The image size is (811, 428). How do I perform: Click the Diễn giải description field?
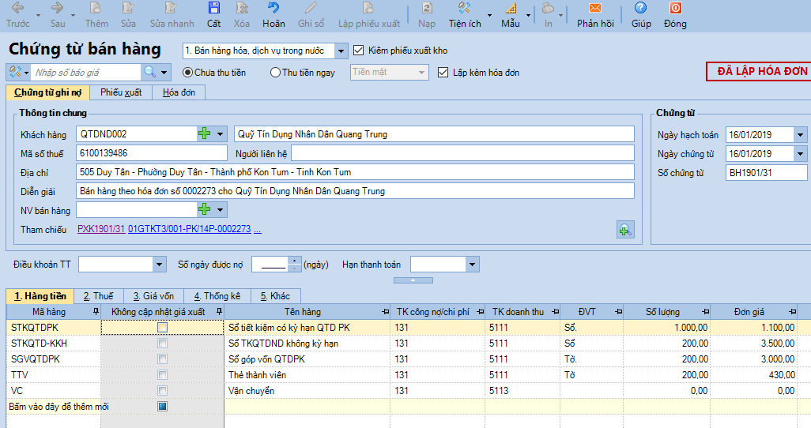tap(355, 191)
